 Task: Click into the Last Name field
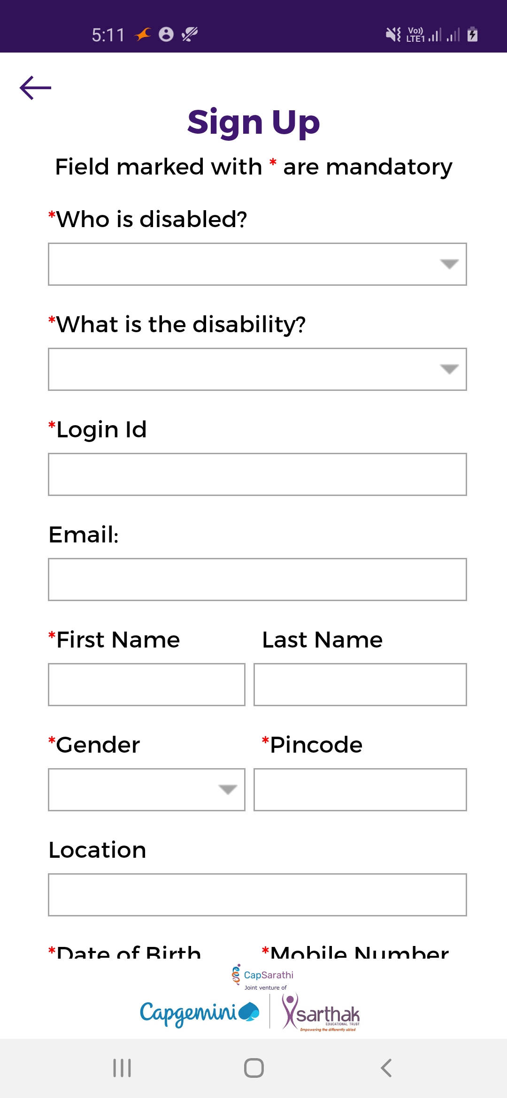click(360, 685)
